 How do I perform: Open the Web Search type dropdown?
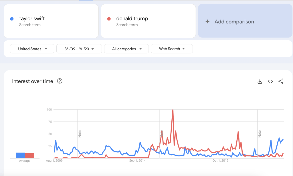point(172,49)
